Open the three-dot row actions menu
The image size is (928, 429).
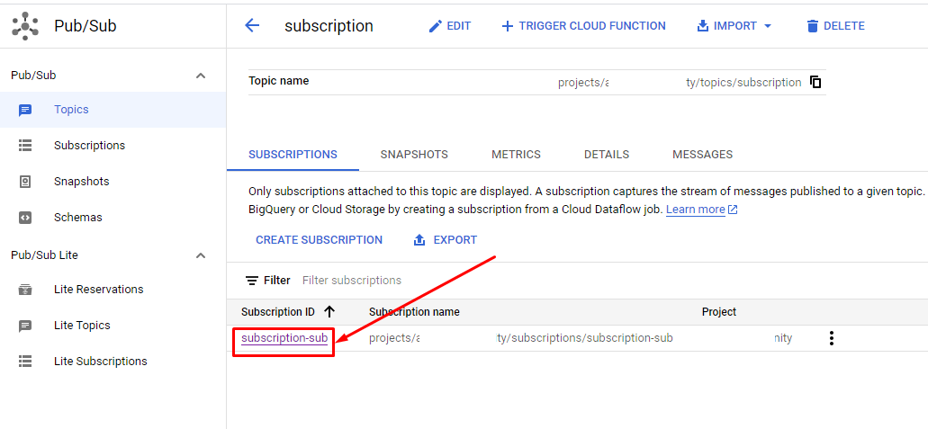[x=832, y=338]
